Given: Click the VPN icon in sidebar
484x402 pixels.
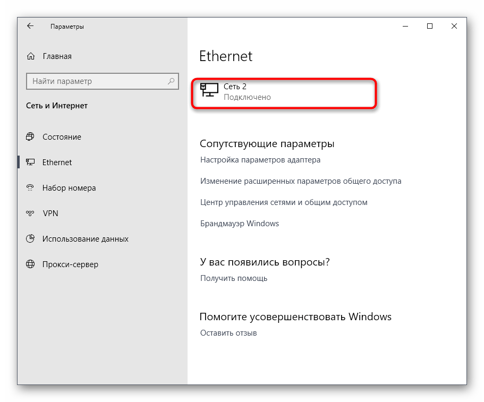Looking at the screenshot, I should pyautogui.click(x=31, y=213).
